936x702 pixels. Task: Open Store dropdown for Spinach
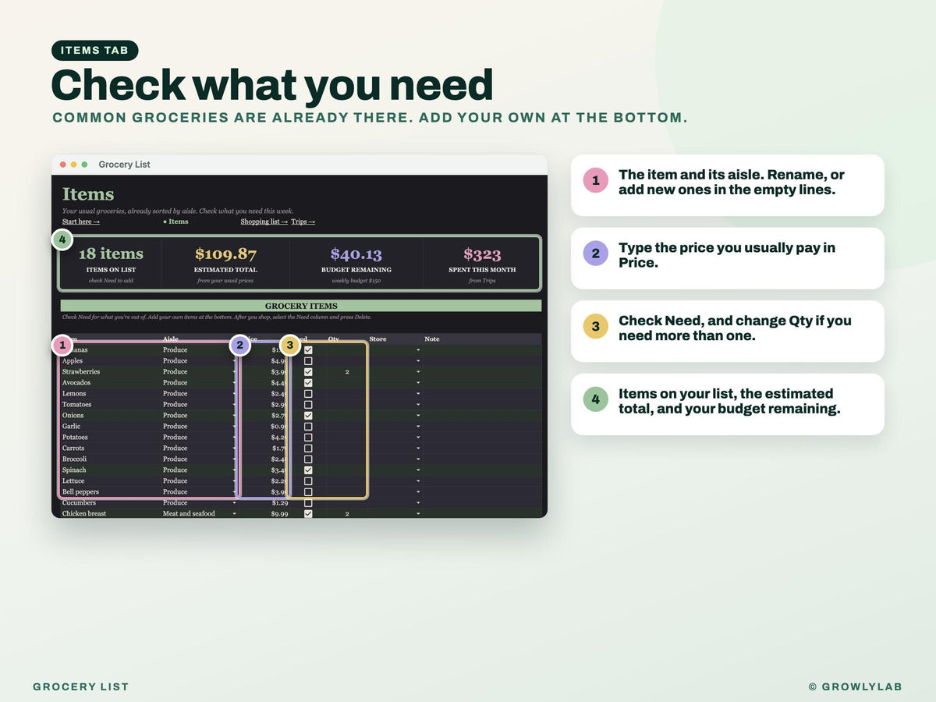click(418, 470)
